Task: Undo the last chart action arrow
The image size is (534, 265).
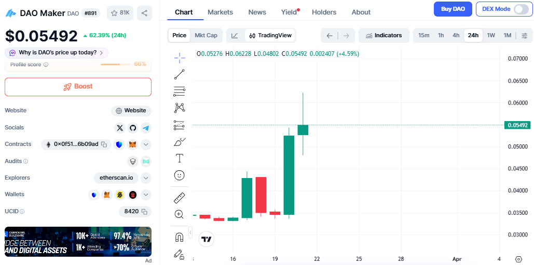Action: point(330,36)
